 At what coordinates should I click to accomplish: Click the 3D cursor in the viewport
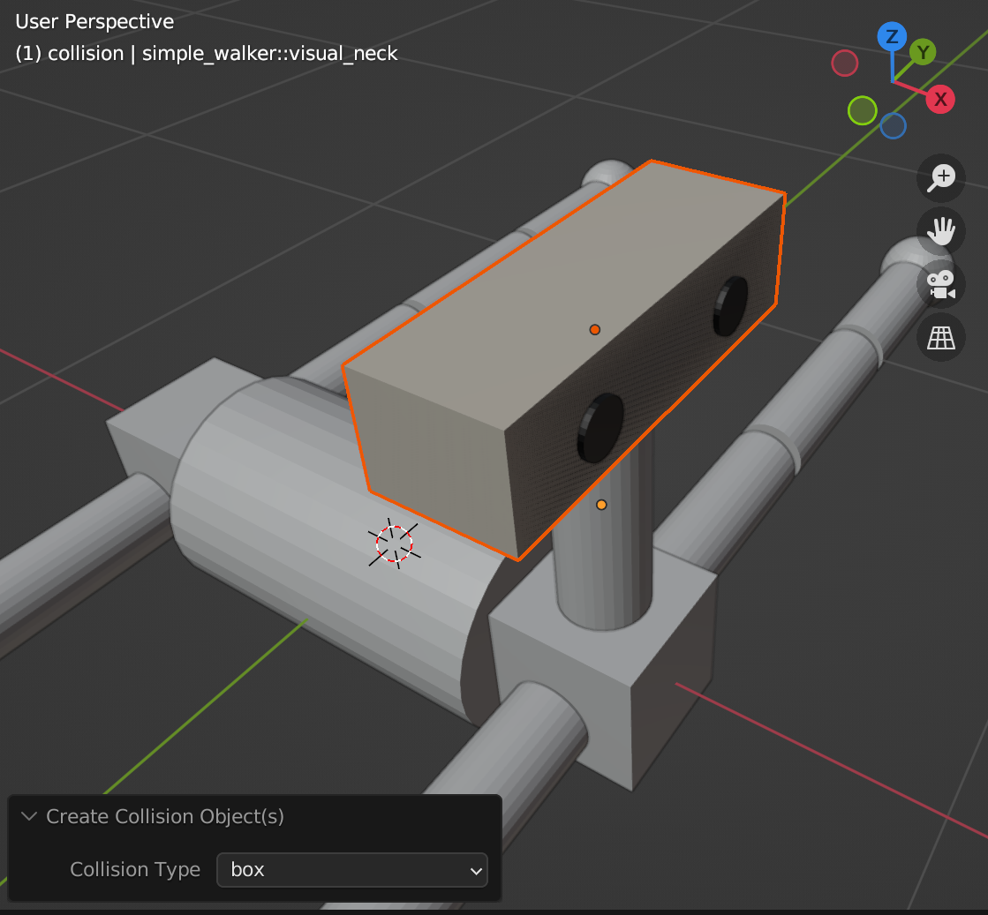[395, 544]
